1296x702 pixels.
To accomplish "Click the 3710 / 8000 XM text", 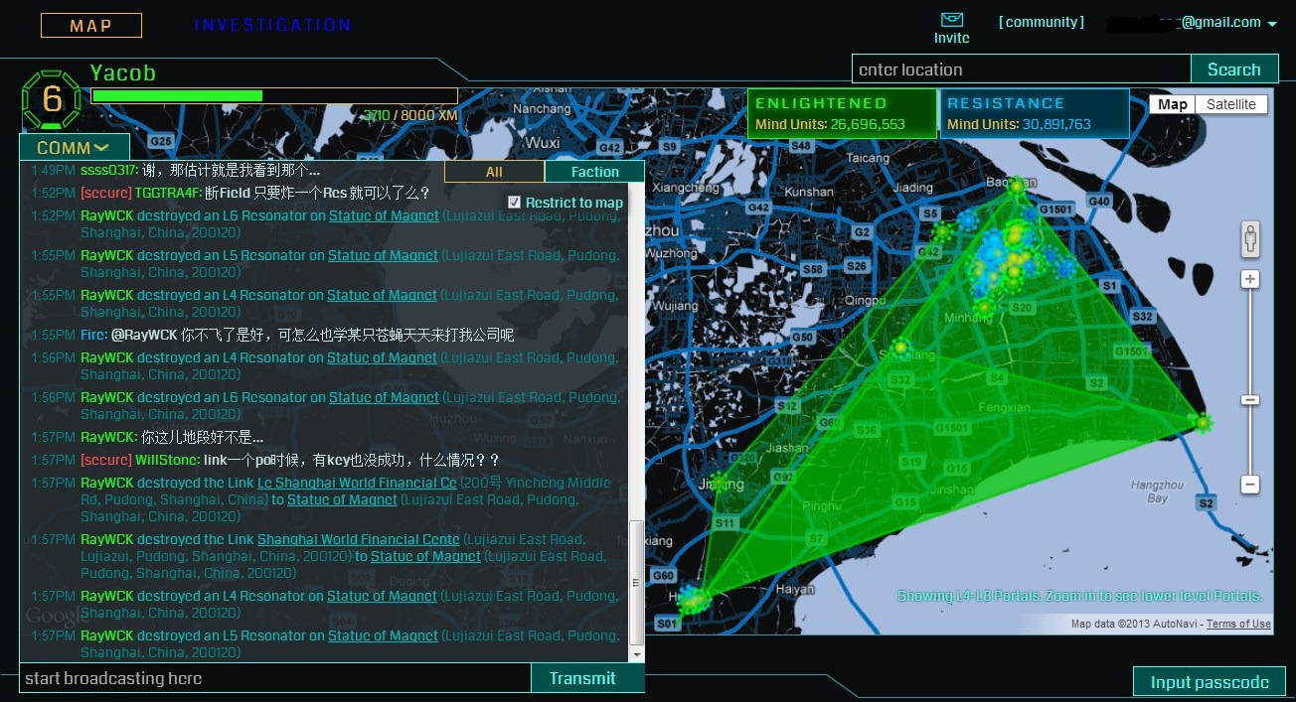I will point(410,115).
